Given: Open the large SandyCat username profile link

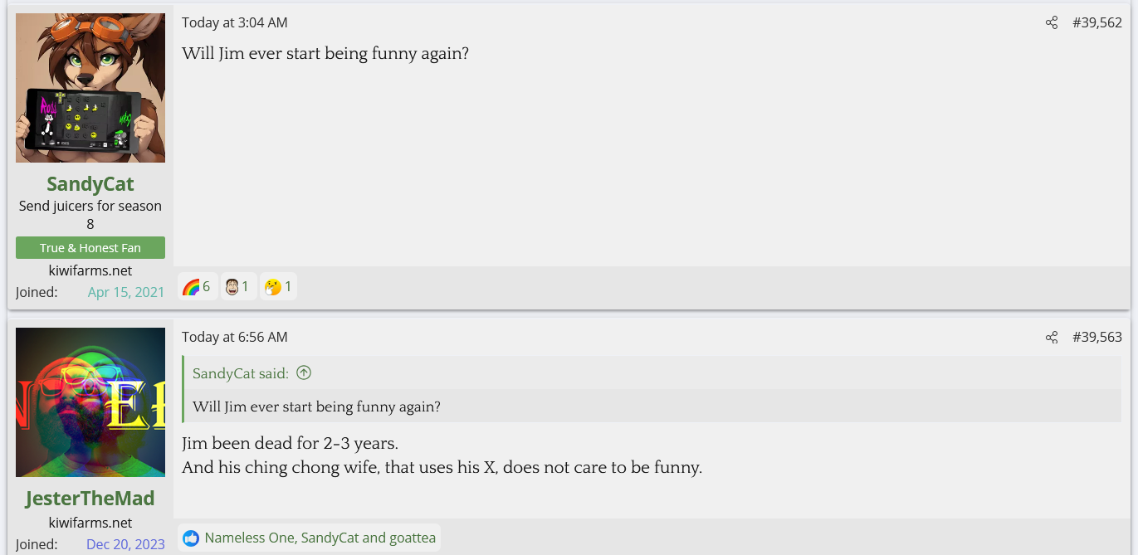Looking at the screenshot, I should click(x=90, y=184).
